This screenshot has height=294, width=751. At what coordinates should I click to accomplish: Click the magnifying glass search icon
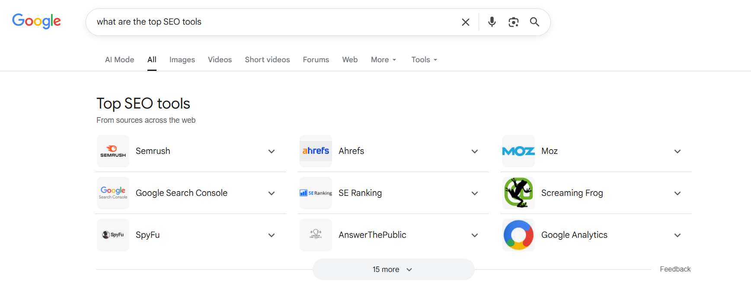(534, 22)
